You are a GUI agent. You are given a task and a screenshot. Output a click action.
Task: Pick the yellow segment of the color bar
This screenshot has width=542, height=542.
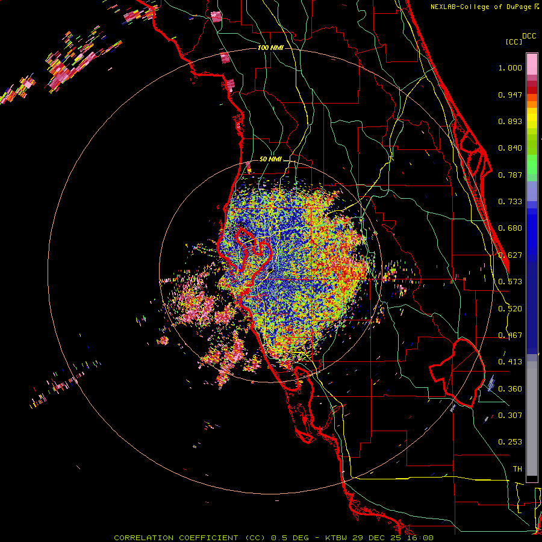[532, 118]
